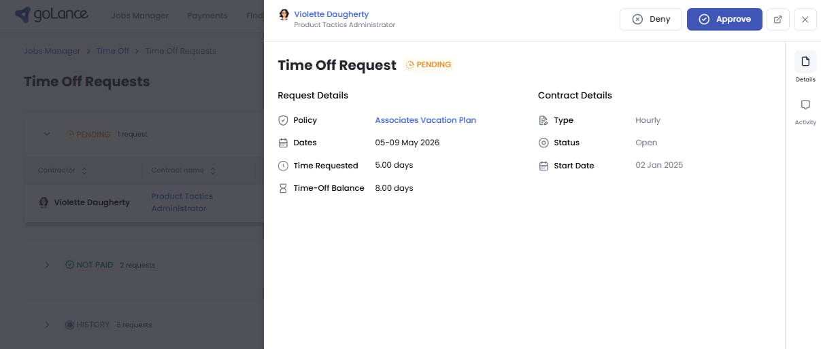
Task: Click the Time-Off Balance hourglass icon
Action: click(x=283, y=188)
